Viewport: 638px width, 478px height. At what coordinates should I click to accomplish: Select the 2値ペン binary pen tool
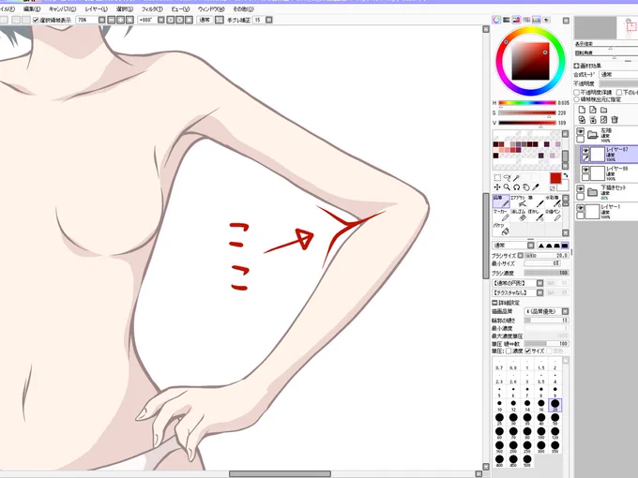554,216
